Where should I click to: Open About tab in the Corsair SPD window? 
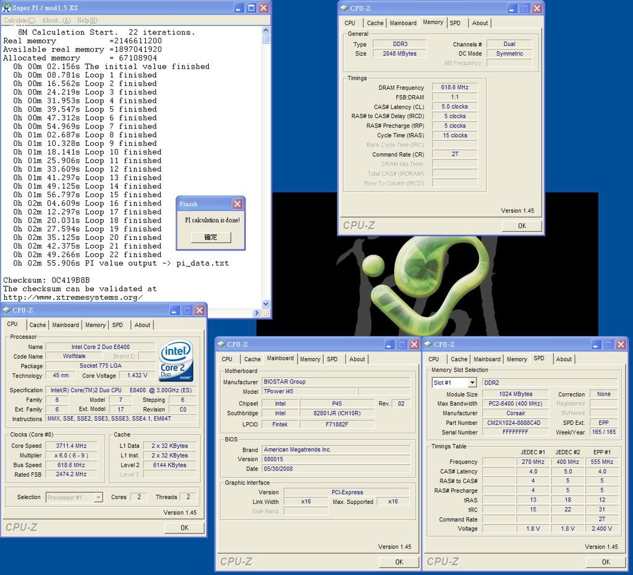(564, 359)
